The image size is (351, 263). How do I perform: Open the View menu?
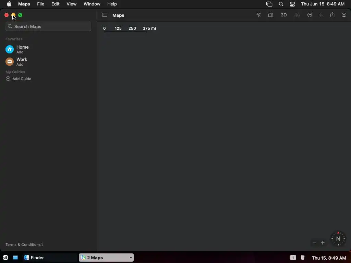click(71, 4)
